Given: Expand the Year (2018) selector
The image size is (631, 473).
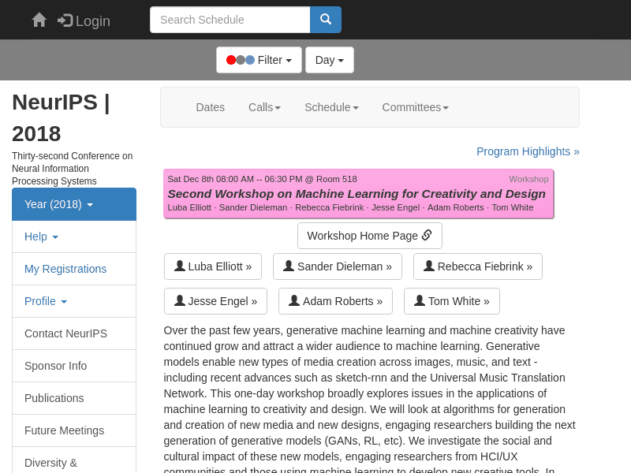Looking at the screenshot, I should coord(74,204).
